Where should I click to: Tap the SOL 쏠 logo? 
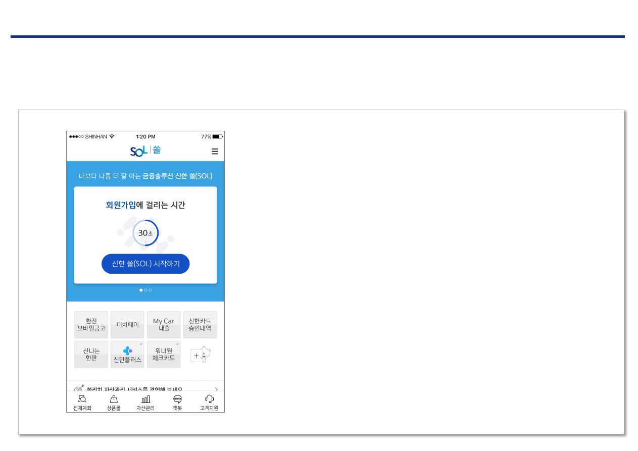pos(145,151)
